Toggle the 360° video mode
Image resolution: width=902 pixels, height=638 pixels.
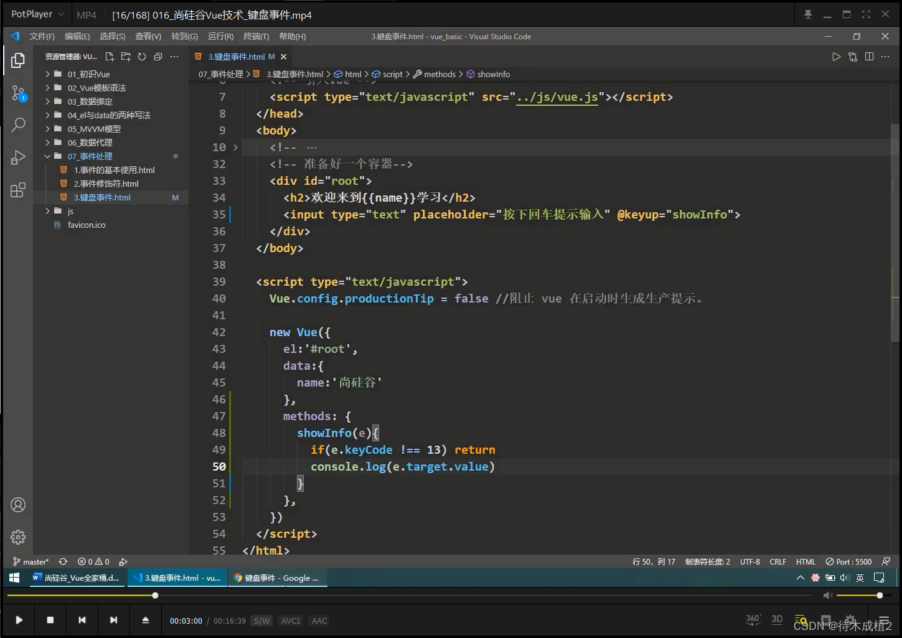point(753,619)
